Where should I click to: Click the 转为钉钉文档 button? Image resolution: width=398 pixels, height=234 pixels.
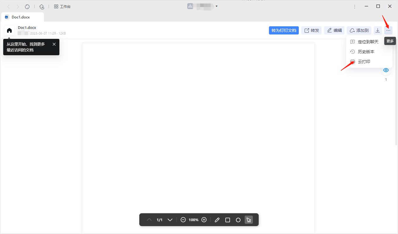[284, 30]
